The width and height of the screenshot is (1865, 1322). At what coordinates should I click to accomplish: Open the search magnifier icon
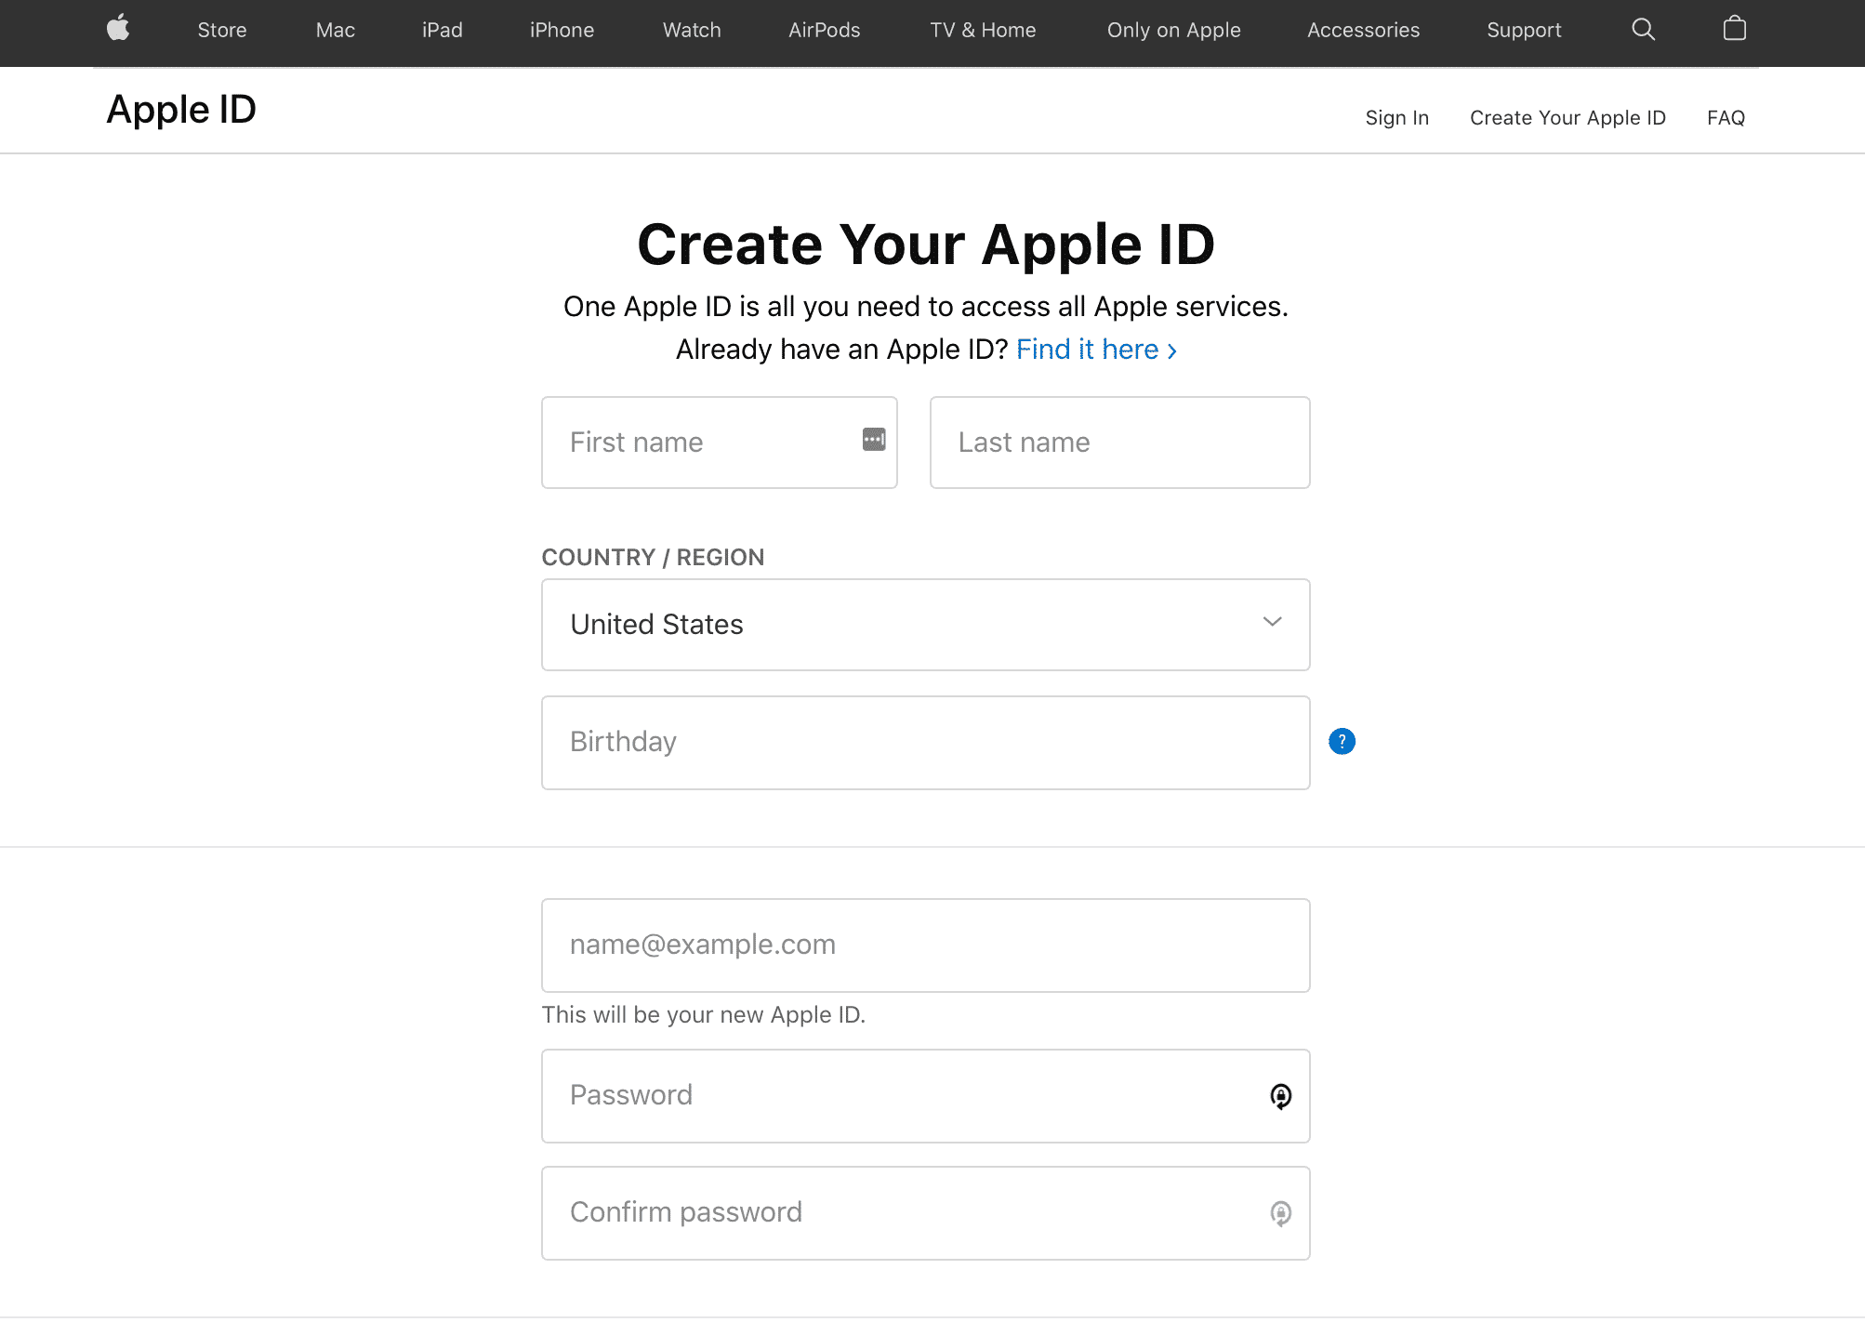coord(1643,30)
